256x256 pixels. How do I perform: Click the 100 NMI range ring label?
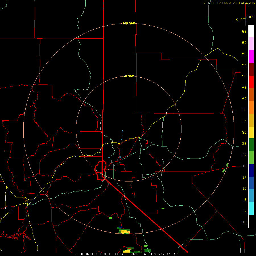[129, 23]
